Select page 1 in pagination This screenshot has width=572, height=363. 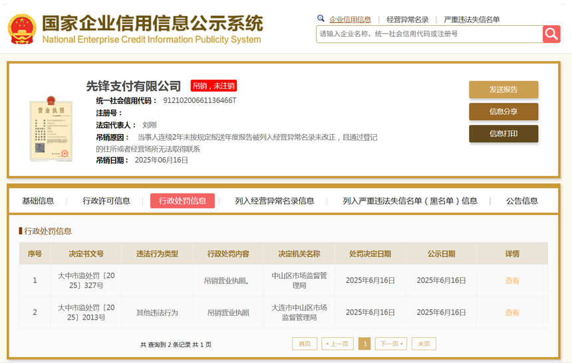[364, 344]
